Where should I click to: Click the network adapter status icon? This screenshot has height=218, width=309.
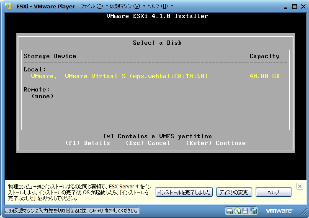click(x=253, y=211)
